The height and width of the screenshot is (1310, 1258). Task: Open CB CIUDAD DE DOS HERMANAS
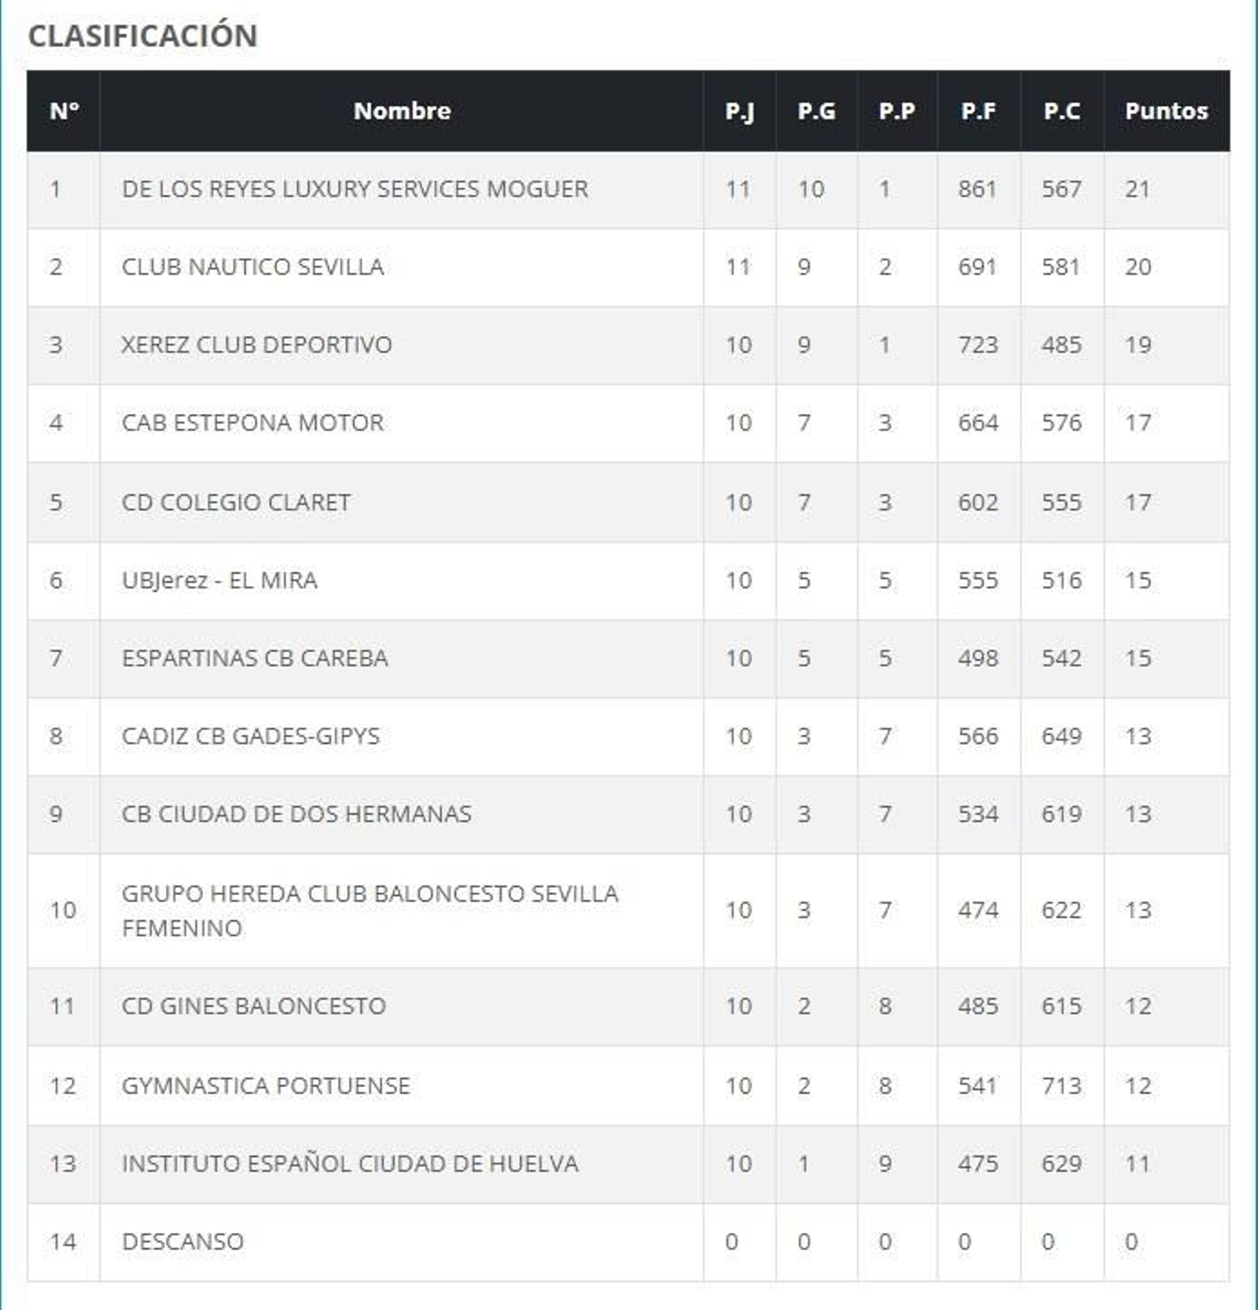[x=296, y=814]
